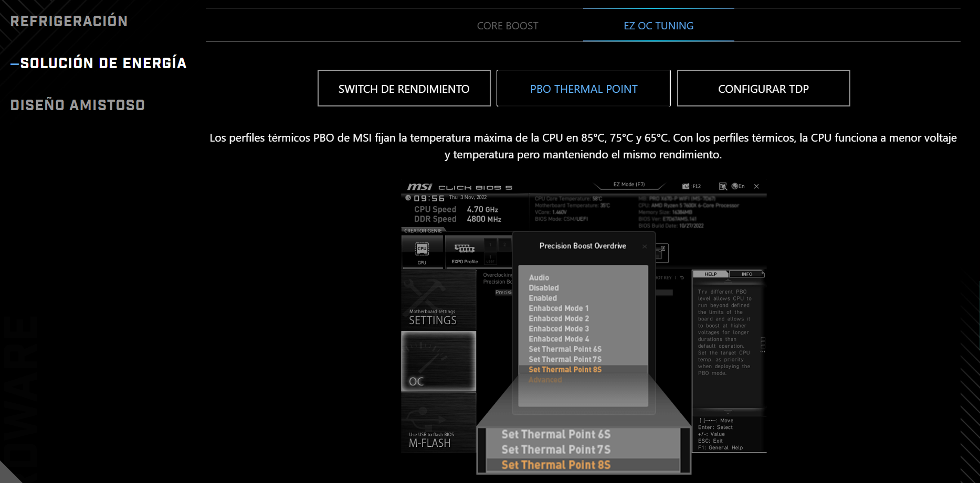This screenshot has height=483, width=980.
Task: Go to DISEÑO AMISTOSO in the sidebar
Action: pos(78,105)
